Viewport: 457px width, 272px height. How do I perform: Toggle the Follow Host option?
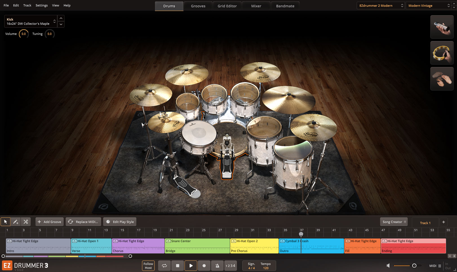point(148,266)
